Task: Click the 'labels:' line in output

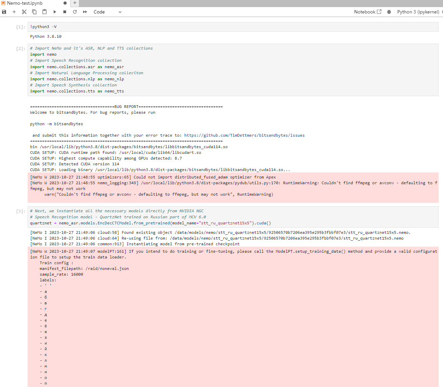Action: click(48, 280)
